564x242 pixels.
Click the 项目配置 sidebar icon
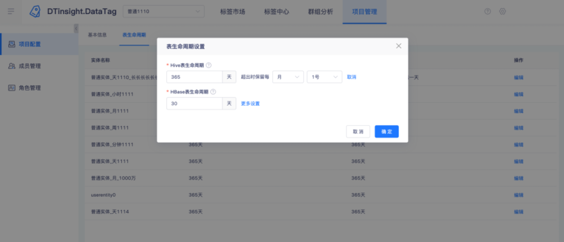coord(12,44)
